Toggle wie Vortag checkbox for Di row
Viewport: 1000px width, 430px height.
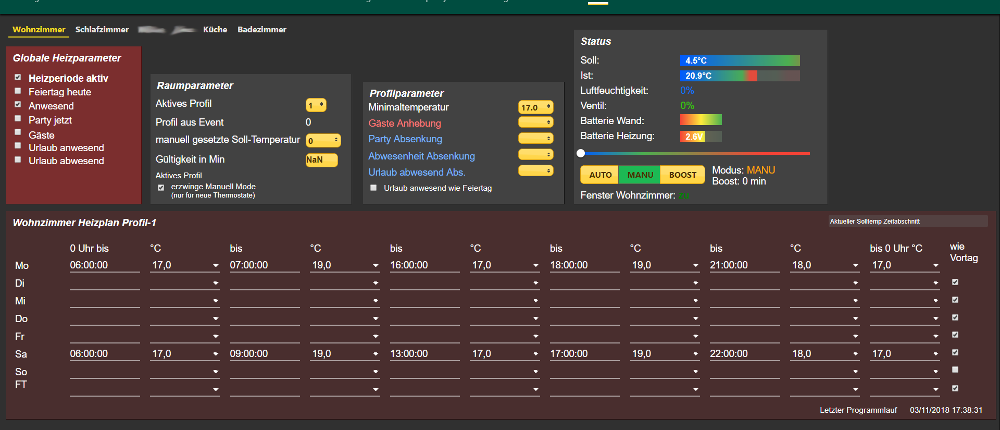[955, 282]
